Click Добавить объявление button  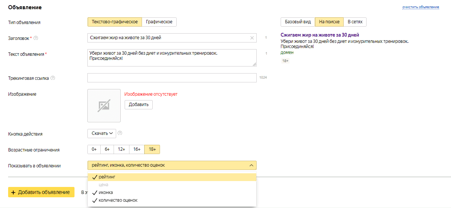[x=41, y=192]
